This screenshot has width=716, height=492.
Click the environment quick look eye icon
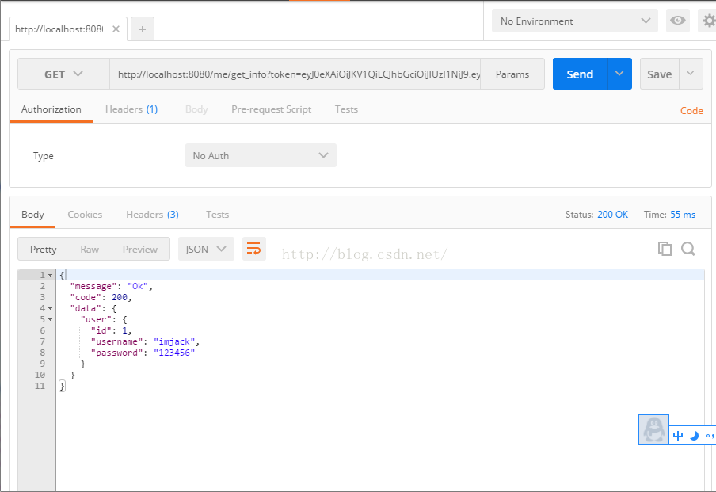[678, 21]
